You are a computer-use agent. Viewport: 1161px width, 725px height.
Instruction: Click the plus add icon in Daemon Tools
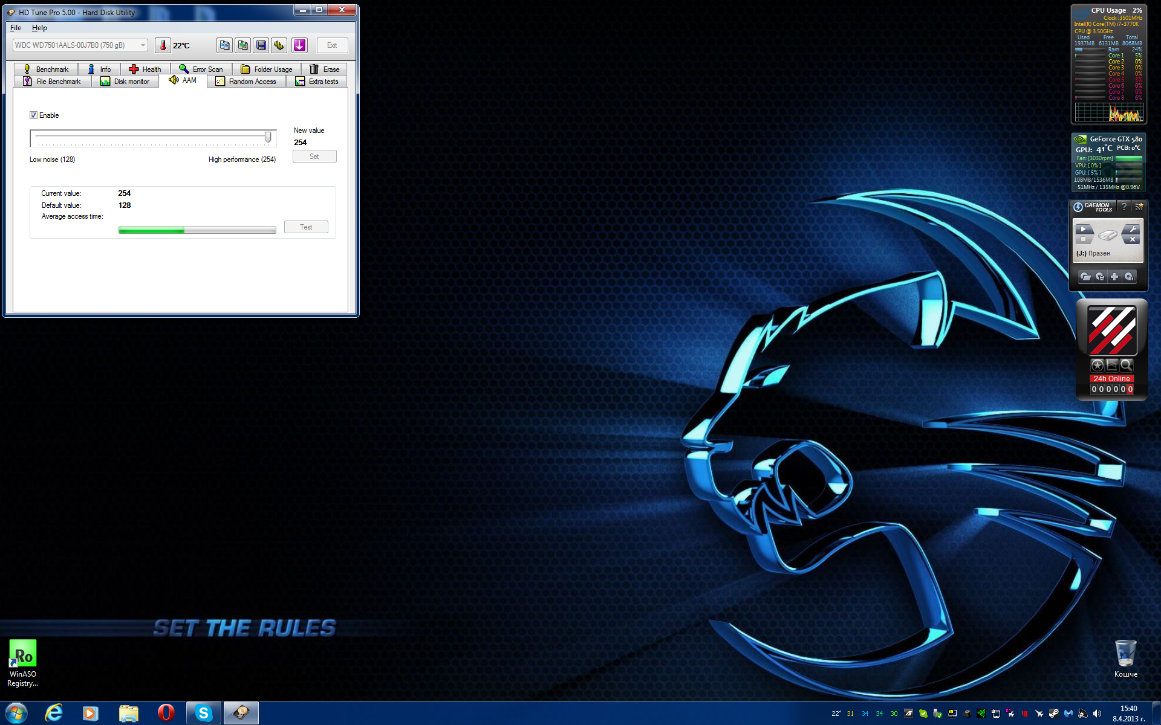point(1114,277)
